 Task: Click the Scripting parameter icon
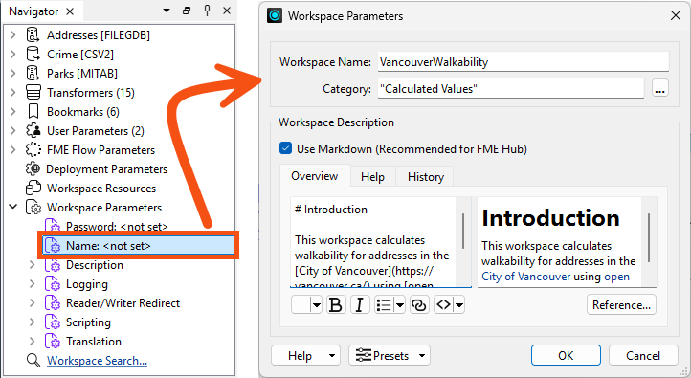point(53,322)
